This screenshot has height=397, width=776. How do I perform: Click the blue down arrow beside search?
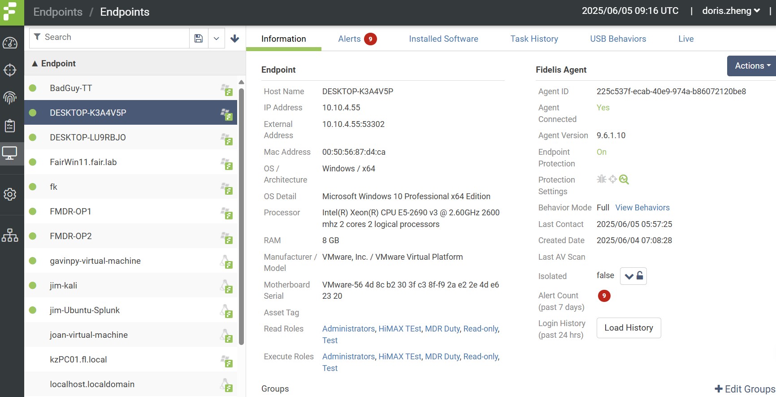[234, 39]
